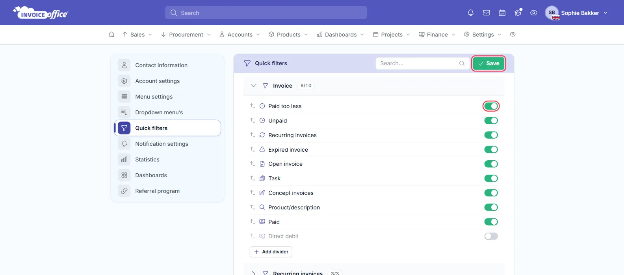
Task: Switch off Recurring invoices filter toggle
Action: click(x=491, y=135)
